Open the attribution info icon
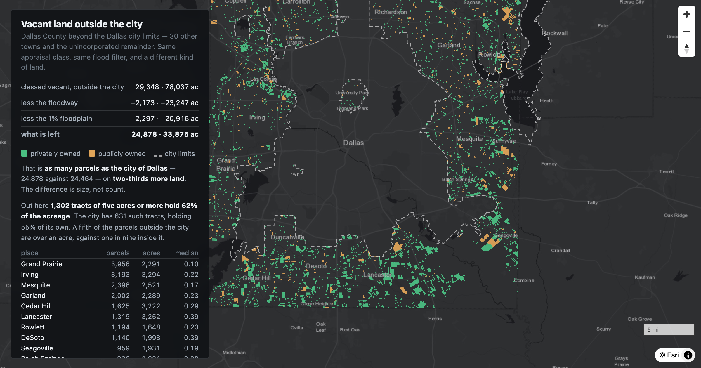Image resolution: width=701 pixels, height=368 pixels. coord(688,355)
